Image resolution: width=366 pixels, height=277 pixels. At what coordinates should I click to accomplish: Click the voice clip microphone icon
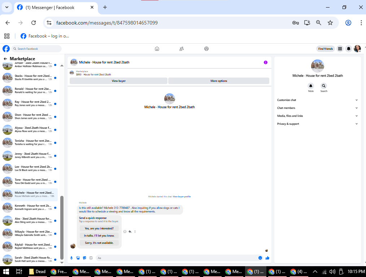point(71,258)
